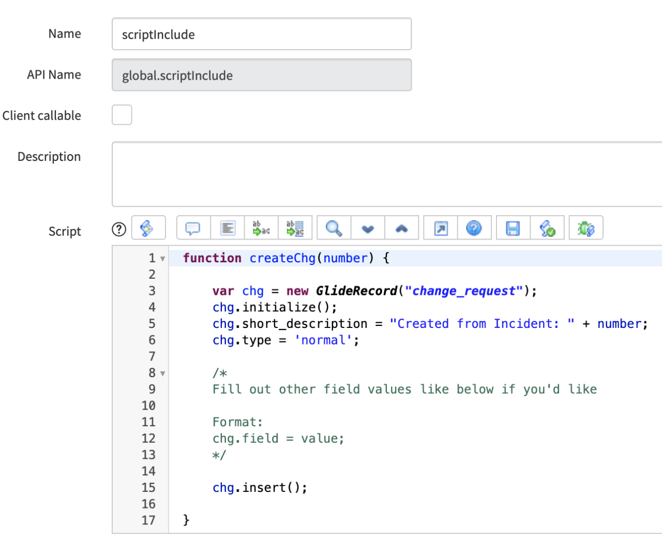Open search within the script

[x=333, y=228]
